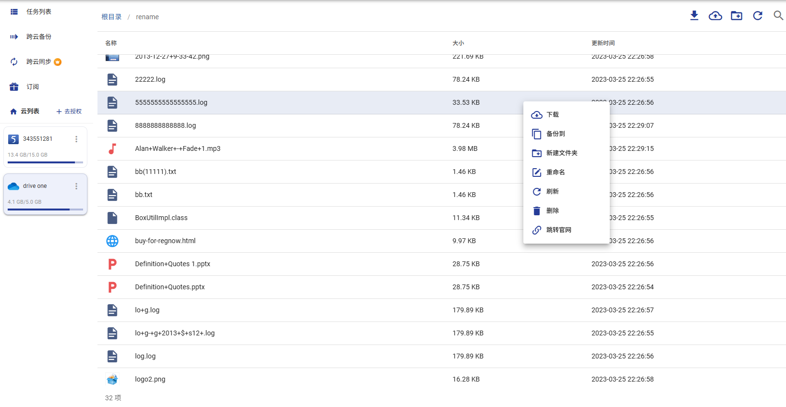Open more options for account 343551281

[76, 139]
